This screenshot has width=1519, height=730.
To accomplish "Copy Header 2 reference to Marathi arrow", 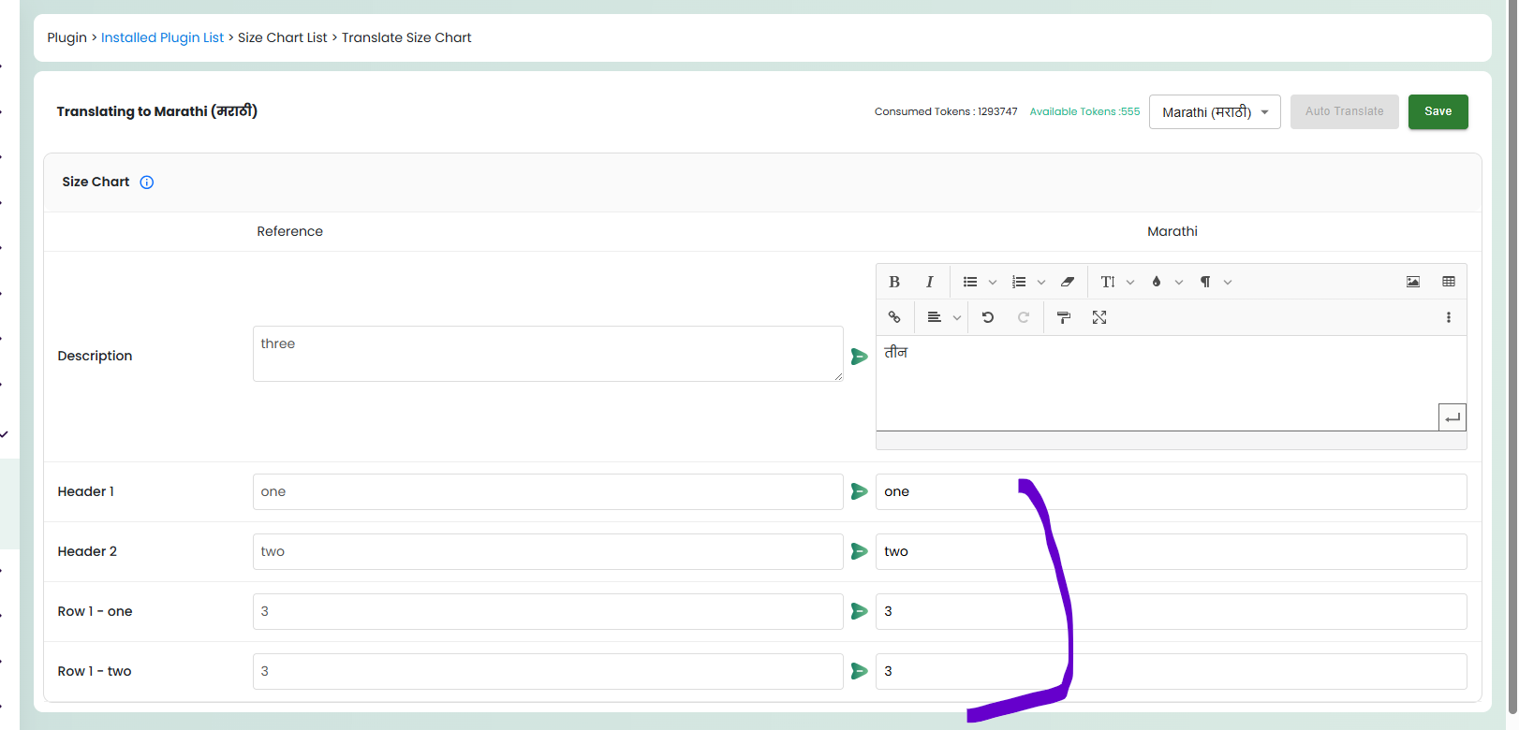I will pos(859,551).
